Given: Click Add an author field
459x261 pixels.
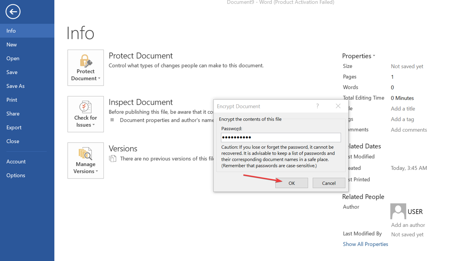Looking at the screenshot, I should [x=408, y=225].
